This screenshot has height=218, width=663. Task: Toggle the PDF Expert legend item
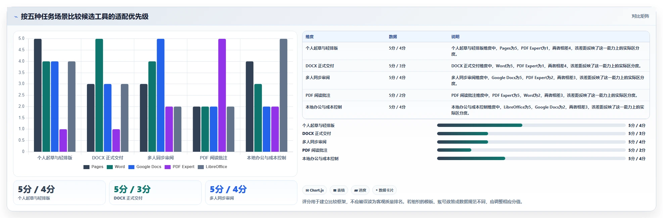tap(180, 167)
